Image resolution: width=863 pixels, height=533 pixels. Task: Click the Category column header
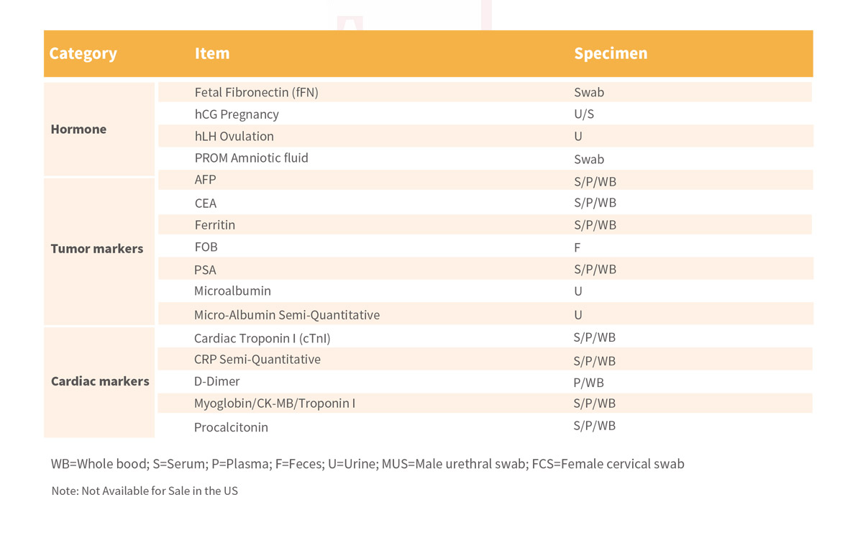[83, 54]
